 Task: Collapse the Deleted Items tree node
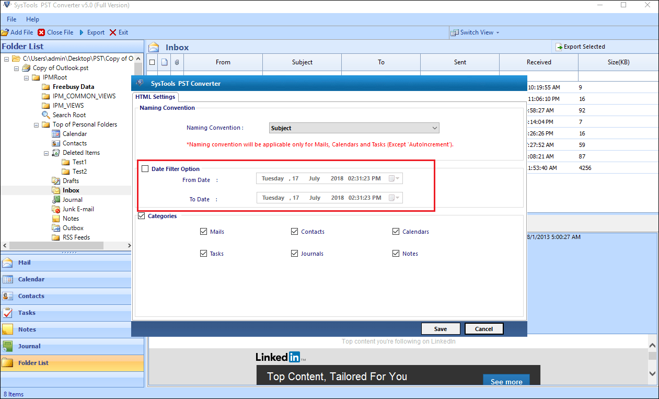point(45,152)
